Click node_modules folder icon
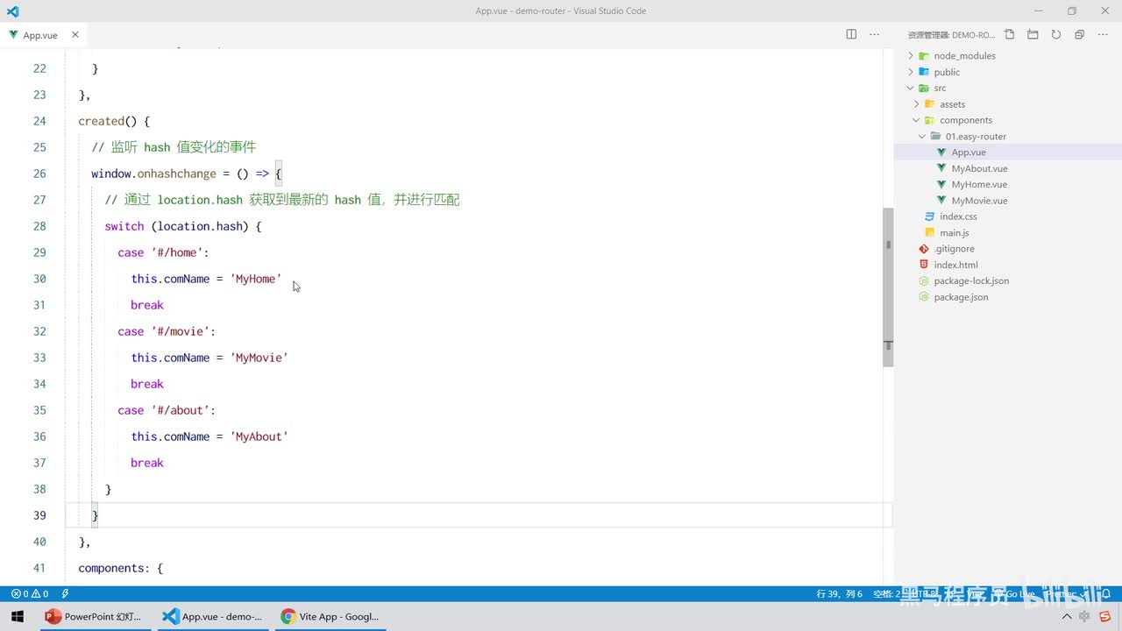1122x631 pixels. click(924, 55)
